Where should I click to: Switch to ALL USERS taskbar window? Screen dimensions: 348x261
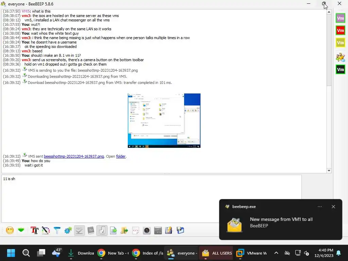(x=216, y=253)
